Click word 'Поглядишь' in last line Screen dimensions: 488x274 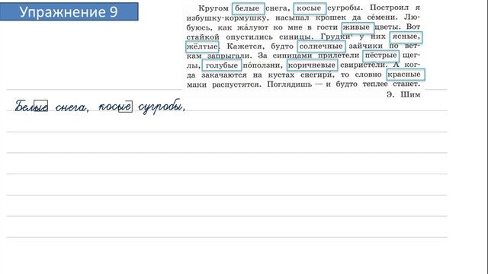290,84
